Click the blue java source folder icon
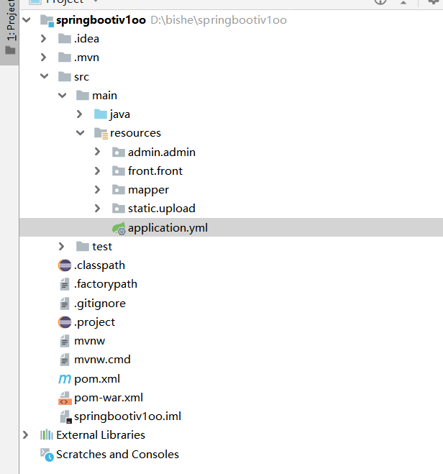 [101, 114]
